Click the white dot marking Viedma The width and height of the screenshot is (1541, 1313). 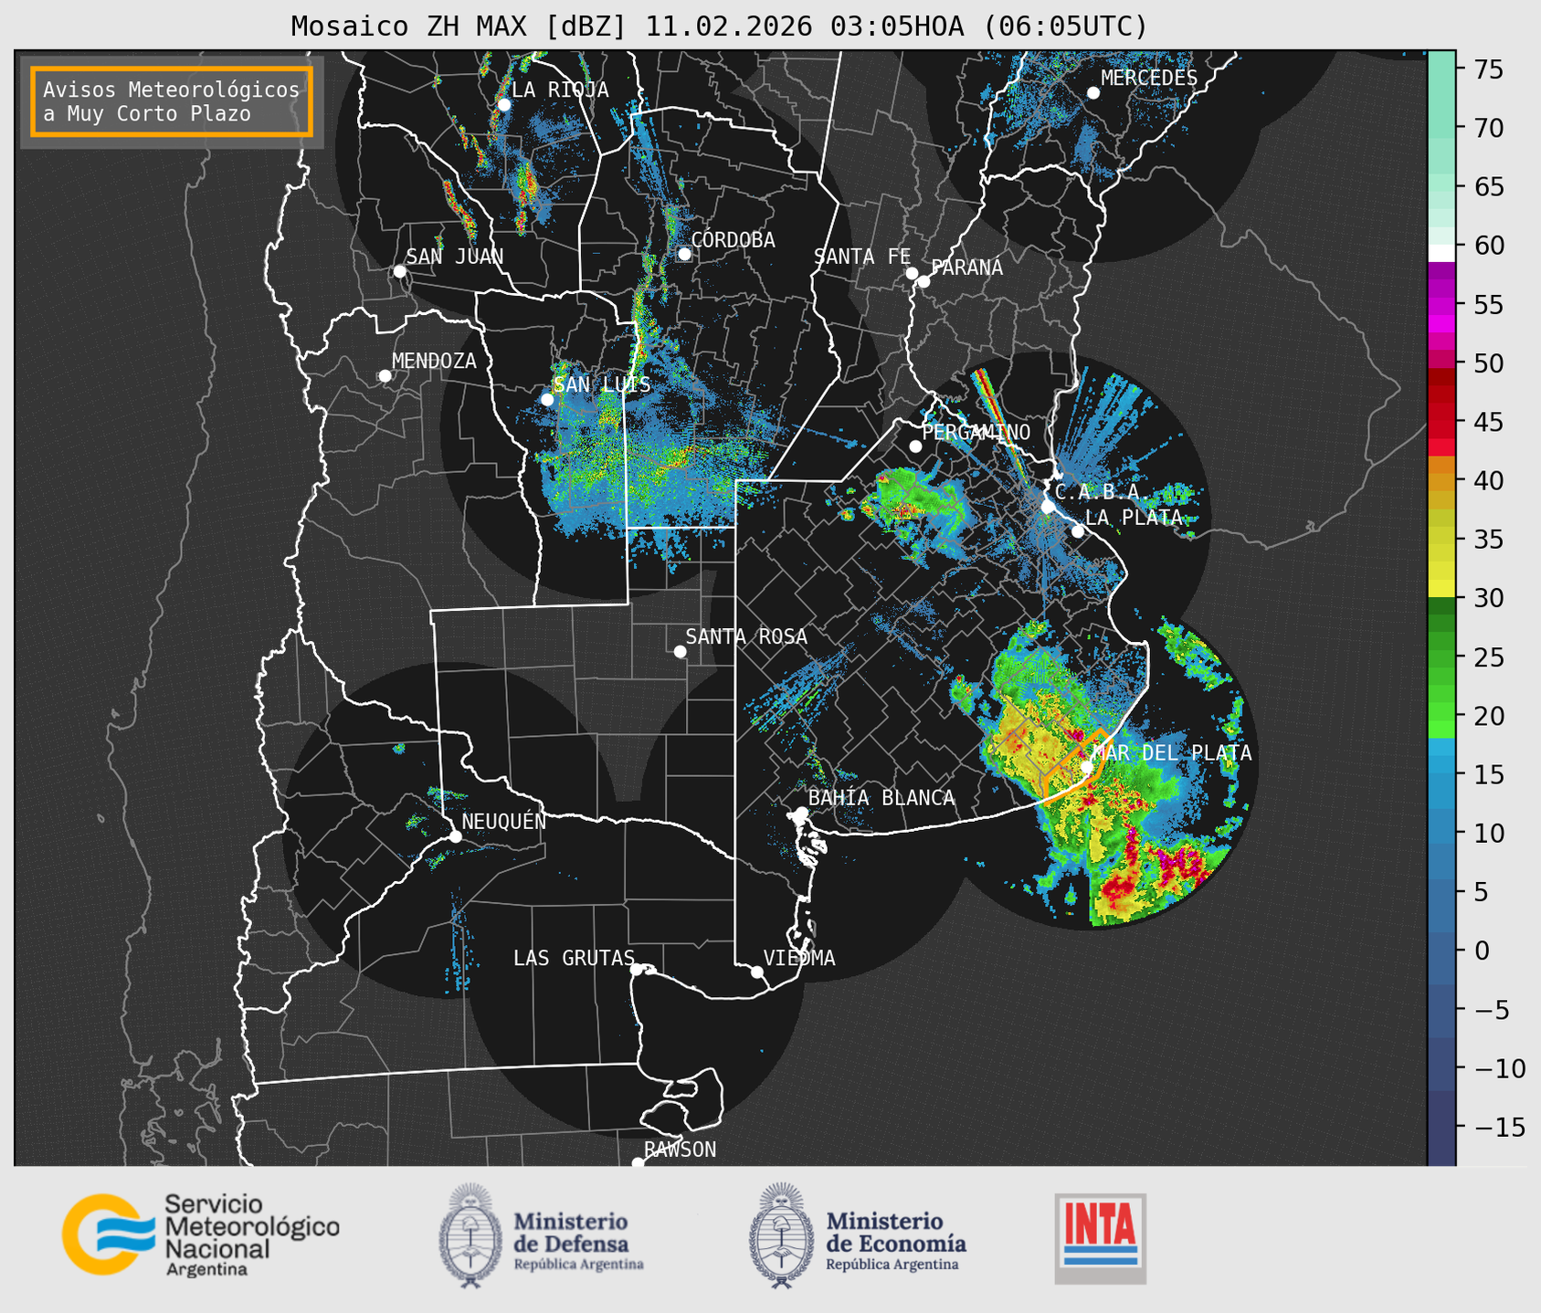click(x=756, y=972)
